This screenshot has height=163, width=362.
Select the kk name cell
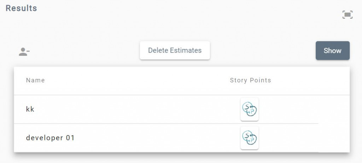pyautogui.click(x=30, y=109)
